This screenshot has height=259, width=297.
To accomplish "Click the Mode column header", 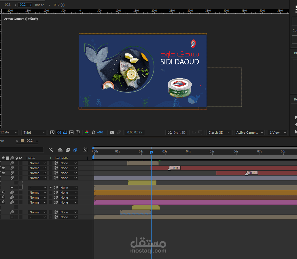I will (x=31, y=158).
